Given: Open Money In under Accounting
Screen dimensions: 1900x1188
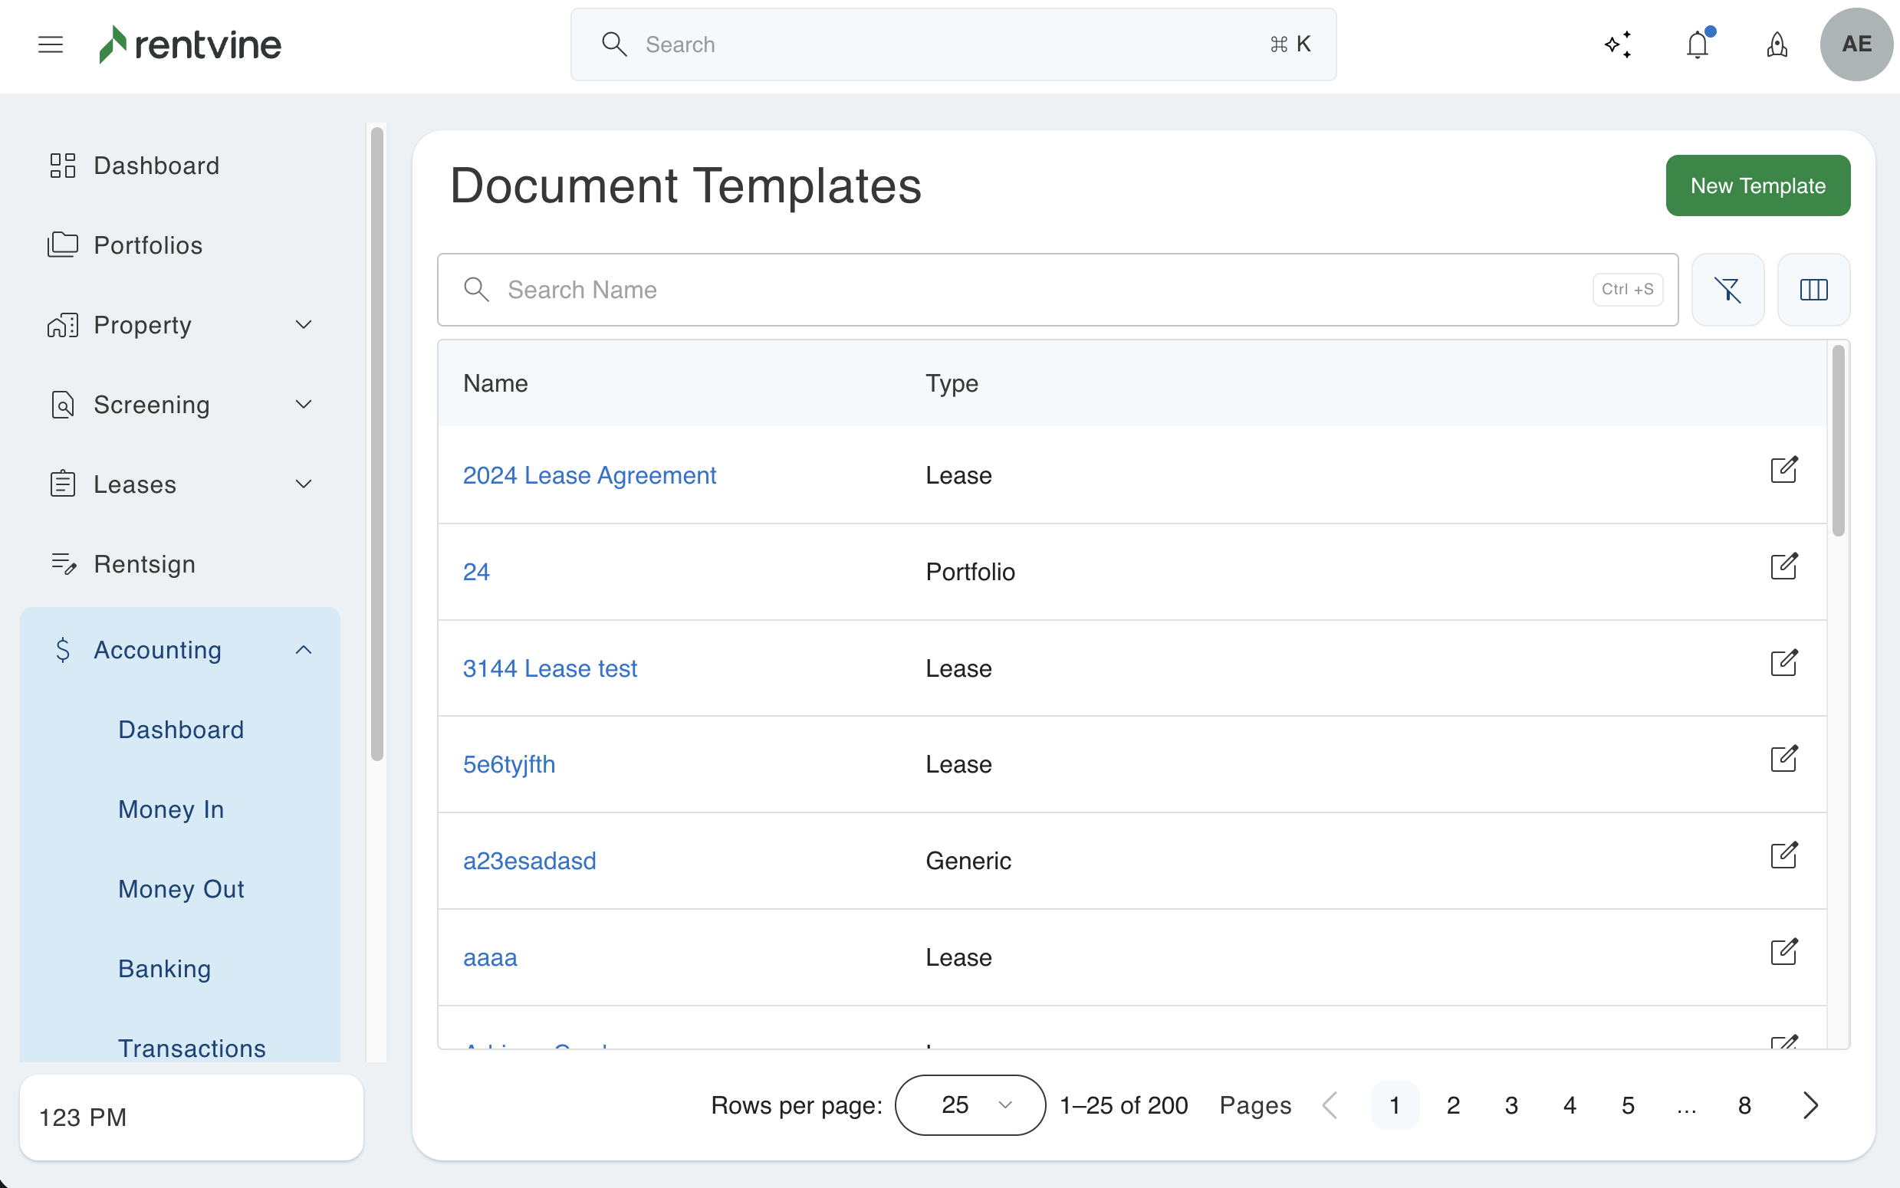Looking at the screenshot, I should point(171,809).
